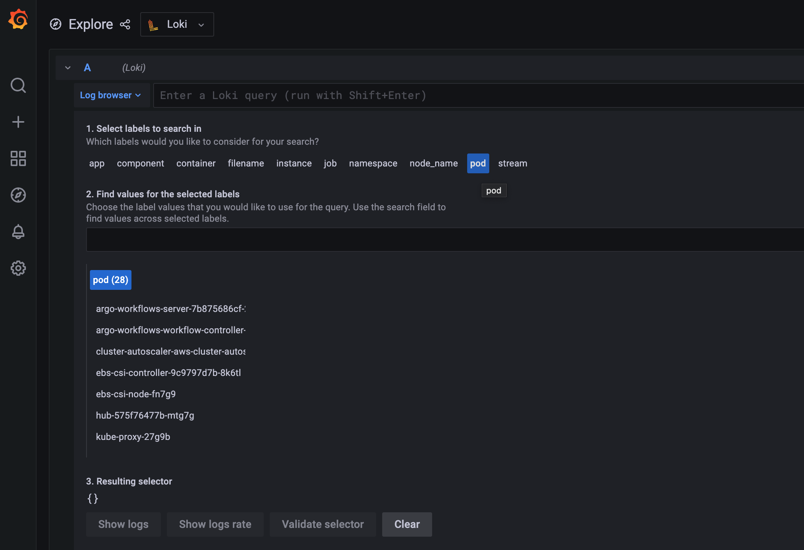The height and width of the screenshot is (550, 804).
Task: Click the Explore page title
Action: click(x=91, y=24)
